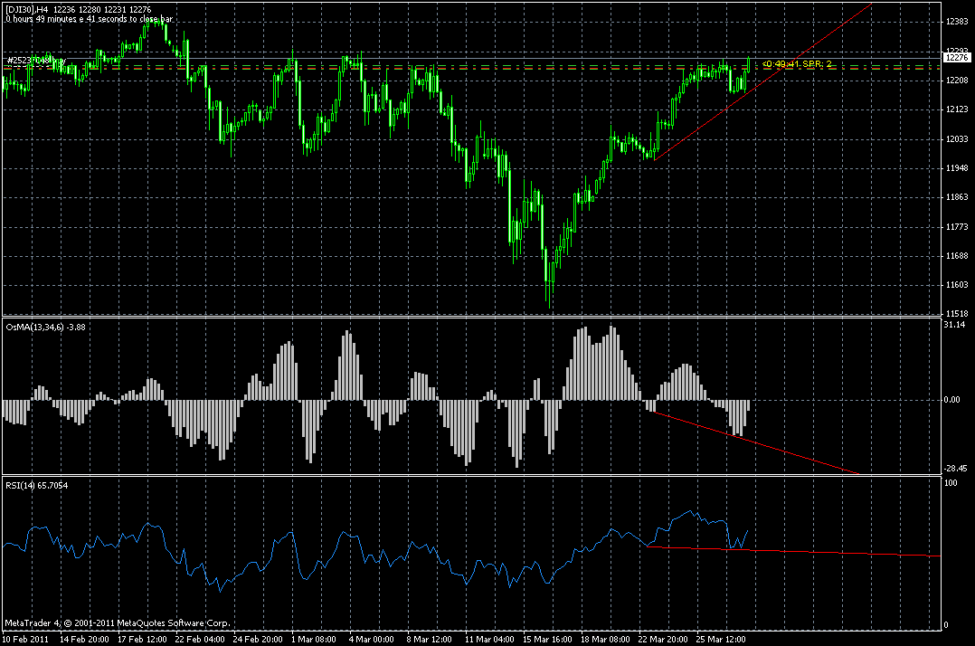Screen dimensions: 975x646
Task: Click the 31.14 OsMA scale value
Action: point(954,325)
